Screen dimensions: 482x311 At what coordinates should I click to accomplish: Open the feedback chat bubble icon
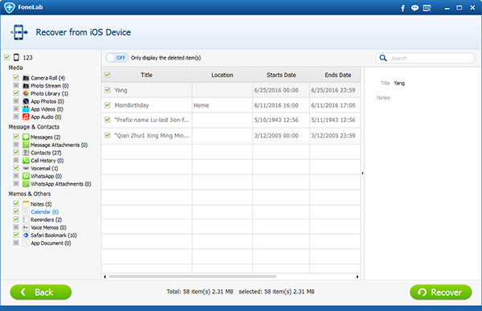[x=415, y=8]
